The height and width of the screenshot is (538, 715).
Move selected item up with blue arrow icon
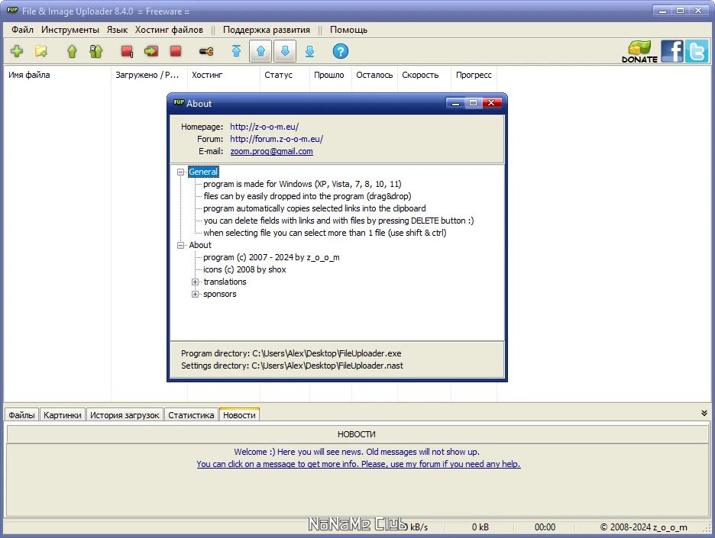pos(259,51)
